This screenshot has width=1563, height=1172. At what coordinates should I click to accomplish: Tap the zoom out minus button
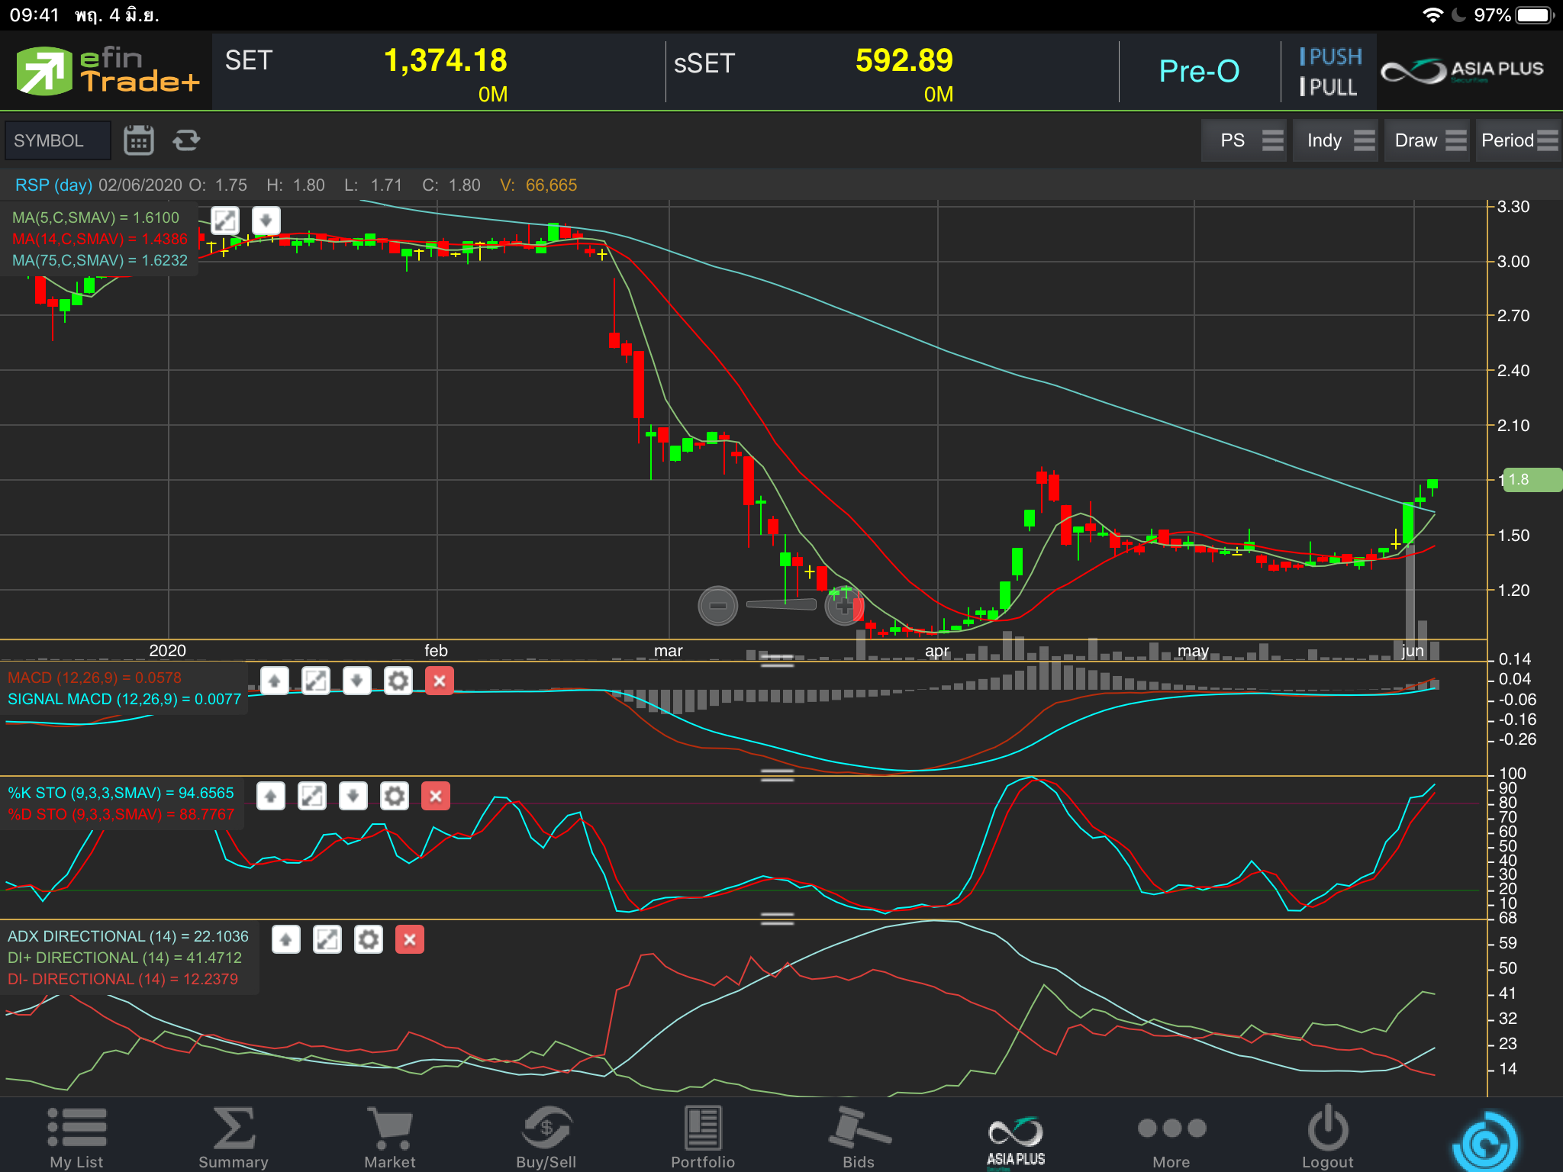click(x=717, y=606)
